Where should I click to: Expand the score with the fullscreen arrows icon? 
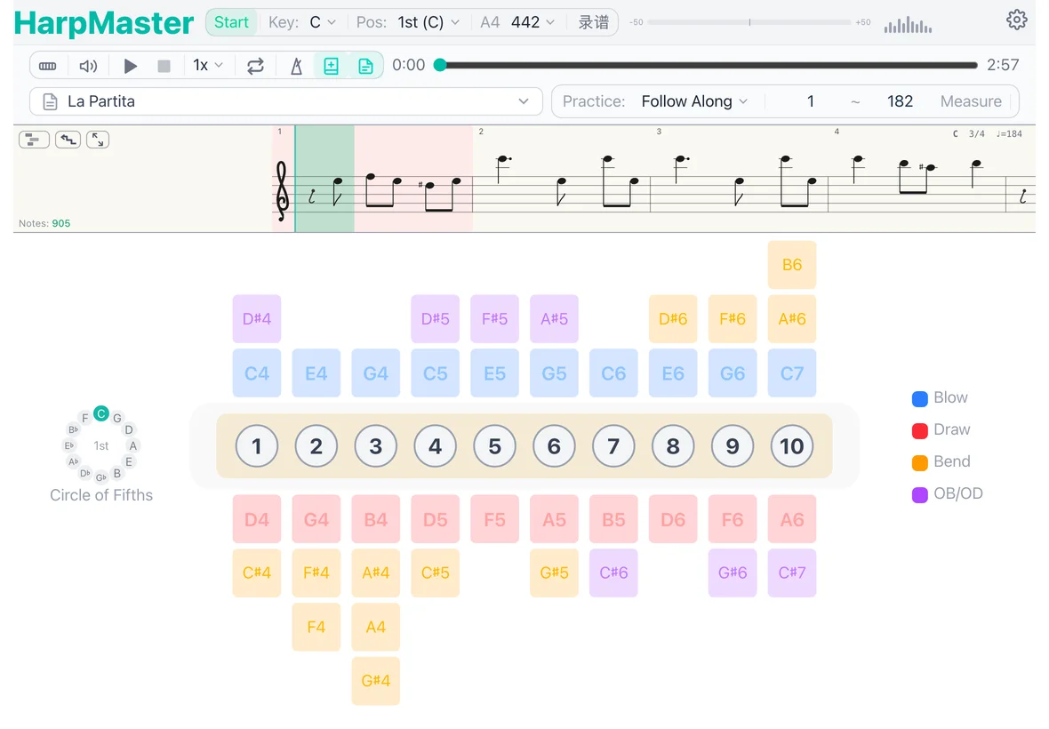[x=98, y=140]
